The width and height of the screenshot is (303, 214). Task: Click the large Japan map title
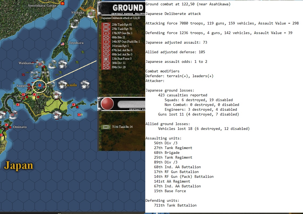(19, 166)
